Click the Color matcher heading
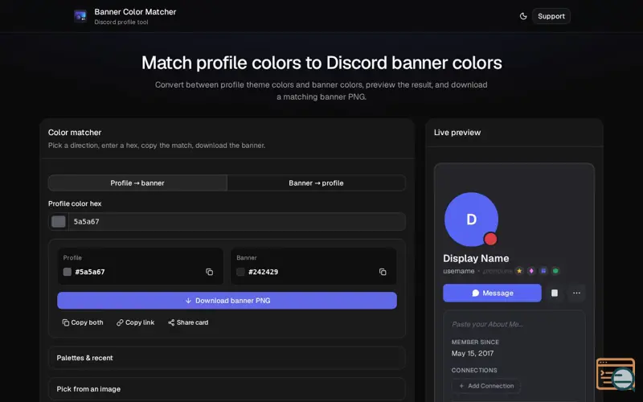Screen dimensions: 643x402 [75, 133]
